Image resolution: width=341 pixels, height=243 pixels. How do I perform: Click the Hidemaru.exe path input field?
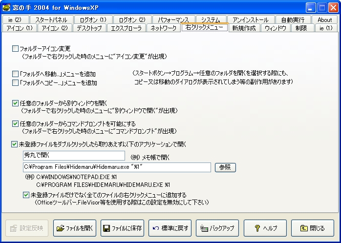pyautogui.click(x=117, y=167)
